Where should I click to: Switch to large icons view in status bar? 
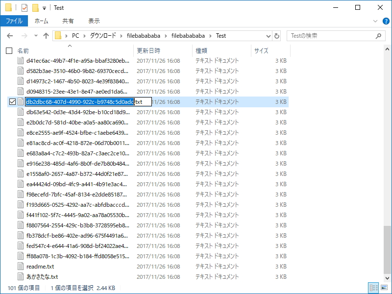(384, 288)
